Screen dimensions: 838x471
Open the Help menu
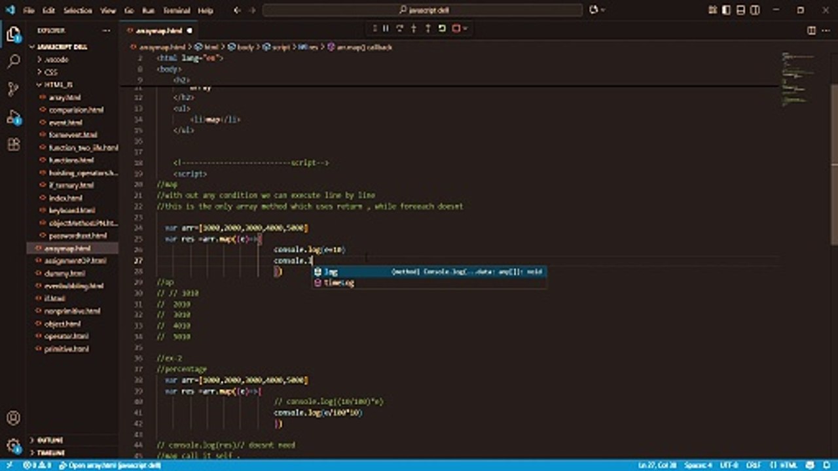tap(206, 10)
